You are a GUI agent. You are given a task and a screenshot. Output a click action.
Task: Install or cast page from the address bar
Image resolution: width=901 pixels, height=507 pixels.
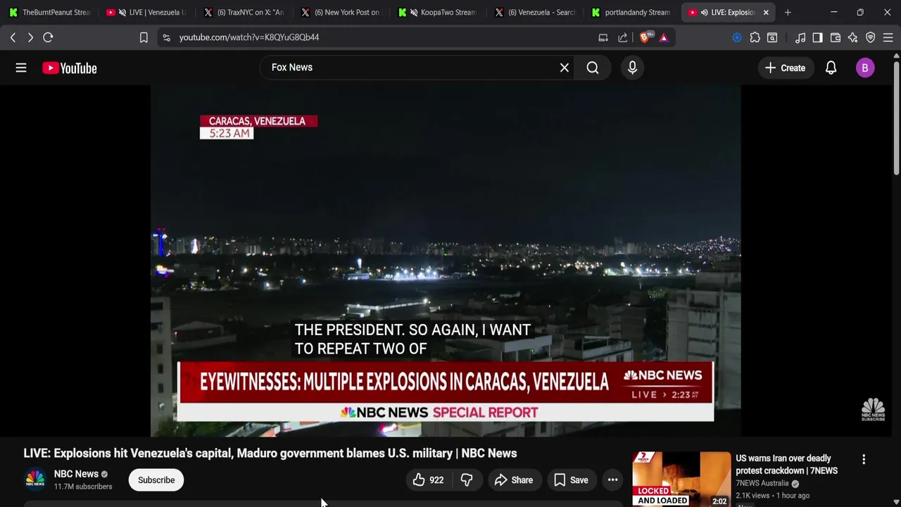tap(603, 37)
